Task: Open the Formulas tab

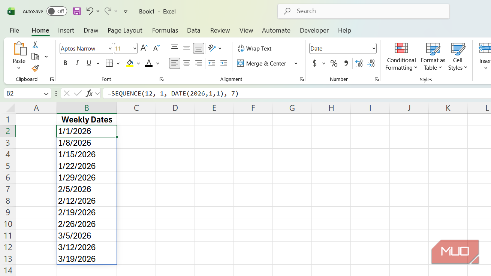Action: [165, 30]
